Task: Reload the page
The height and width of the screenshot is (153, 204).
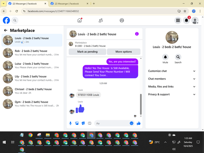Action: coord(17,11)
